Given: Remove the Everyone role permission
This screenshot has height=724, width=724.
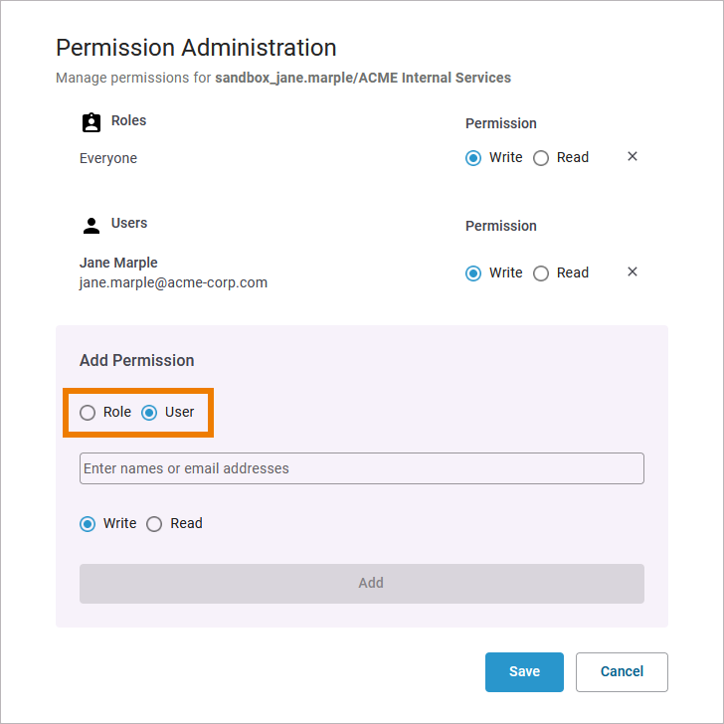Looking at the screenshot, I should point(633,157).
